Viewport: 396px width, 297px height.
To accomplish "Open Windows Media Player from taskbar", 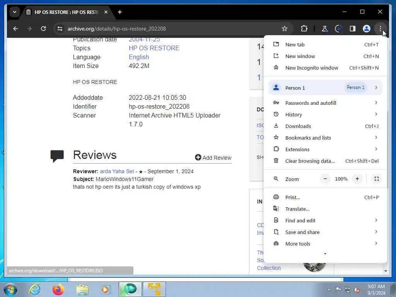I will [x=106, y=289].
